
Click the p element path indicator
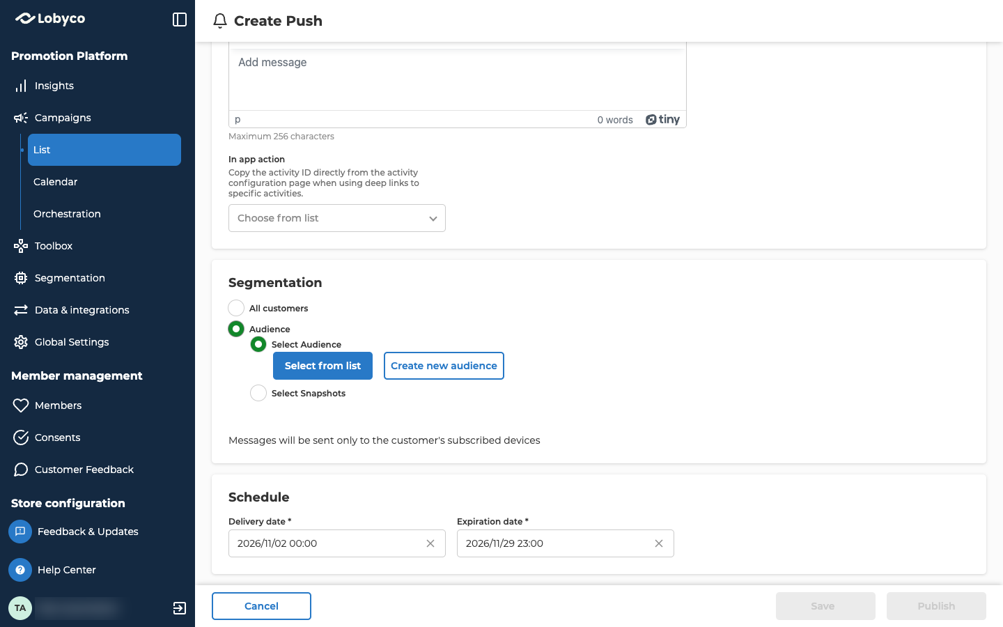238,119
